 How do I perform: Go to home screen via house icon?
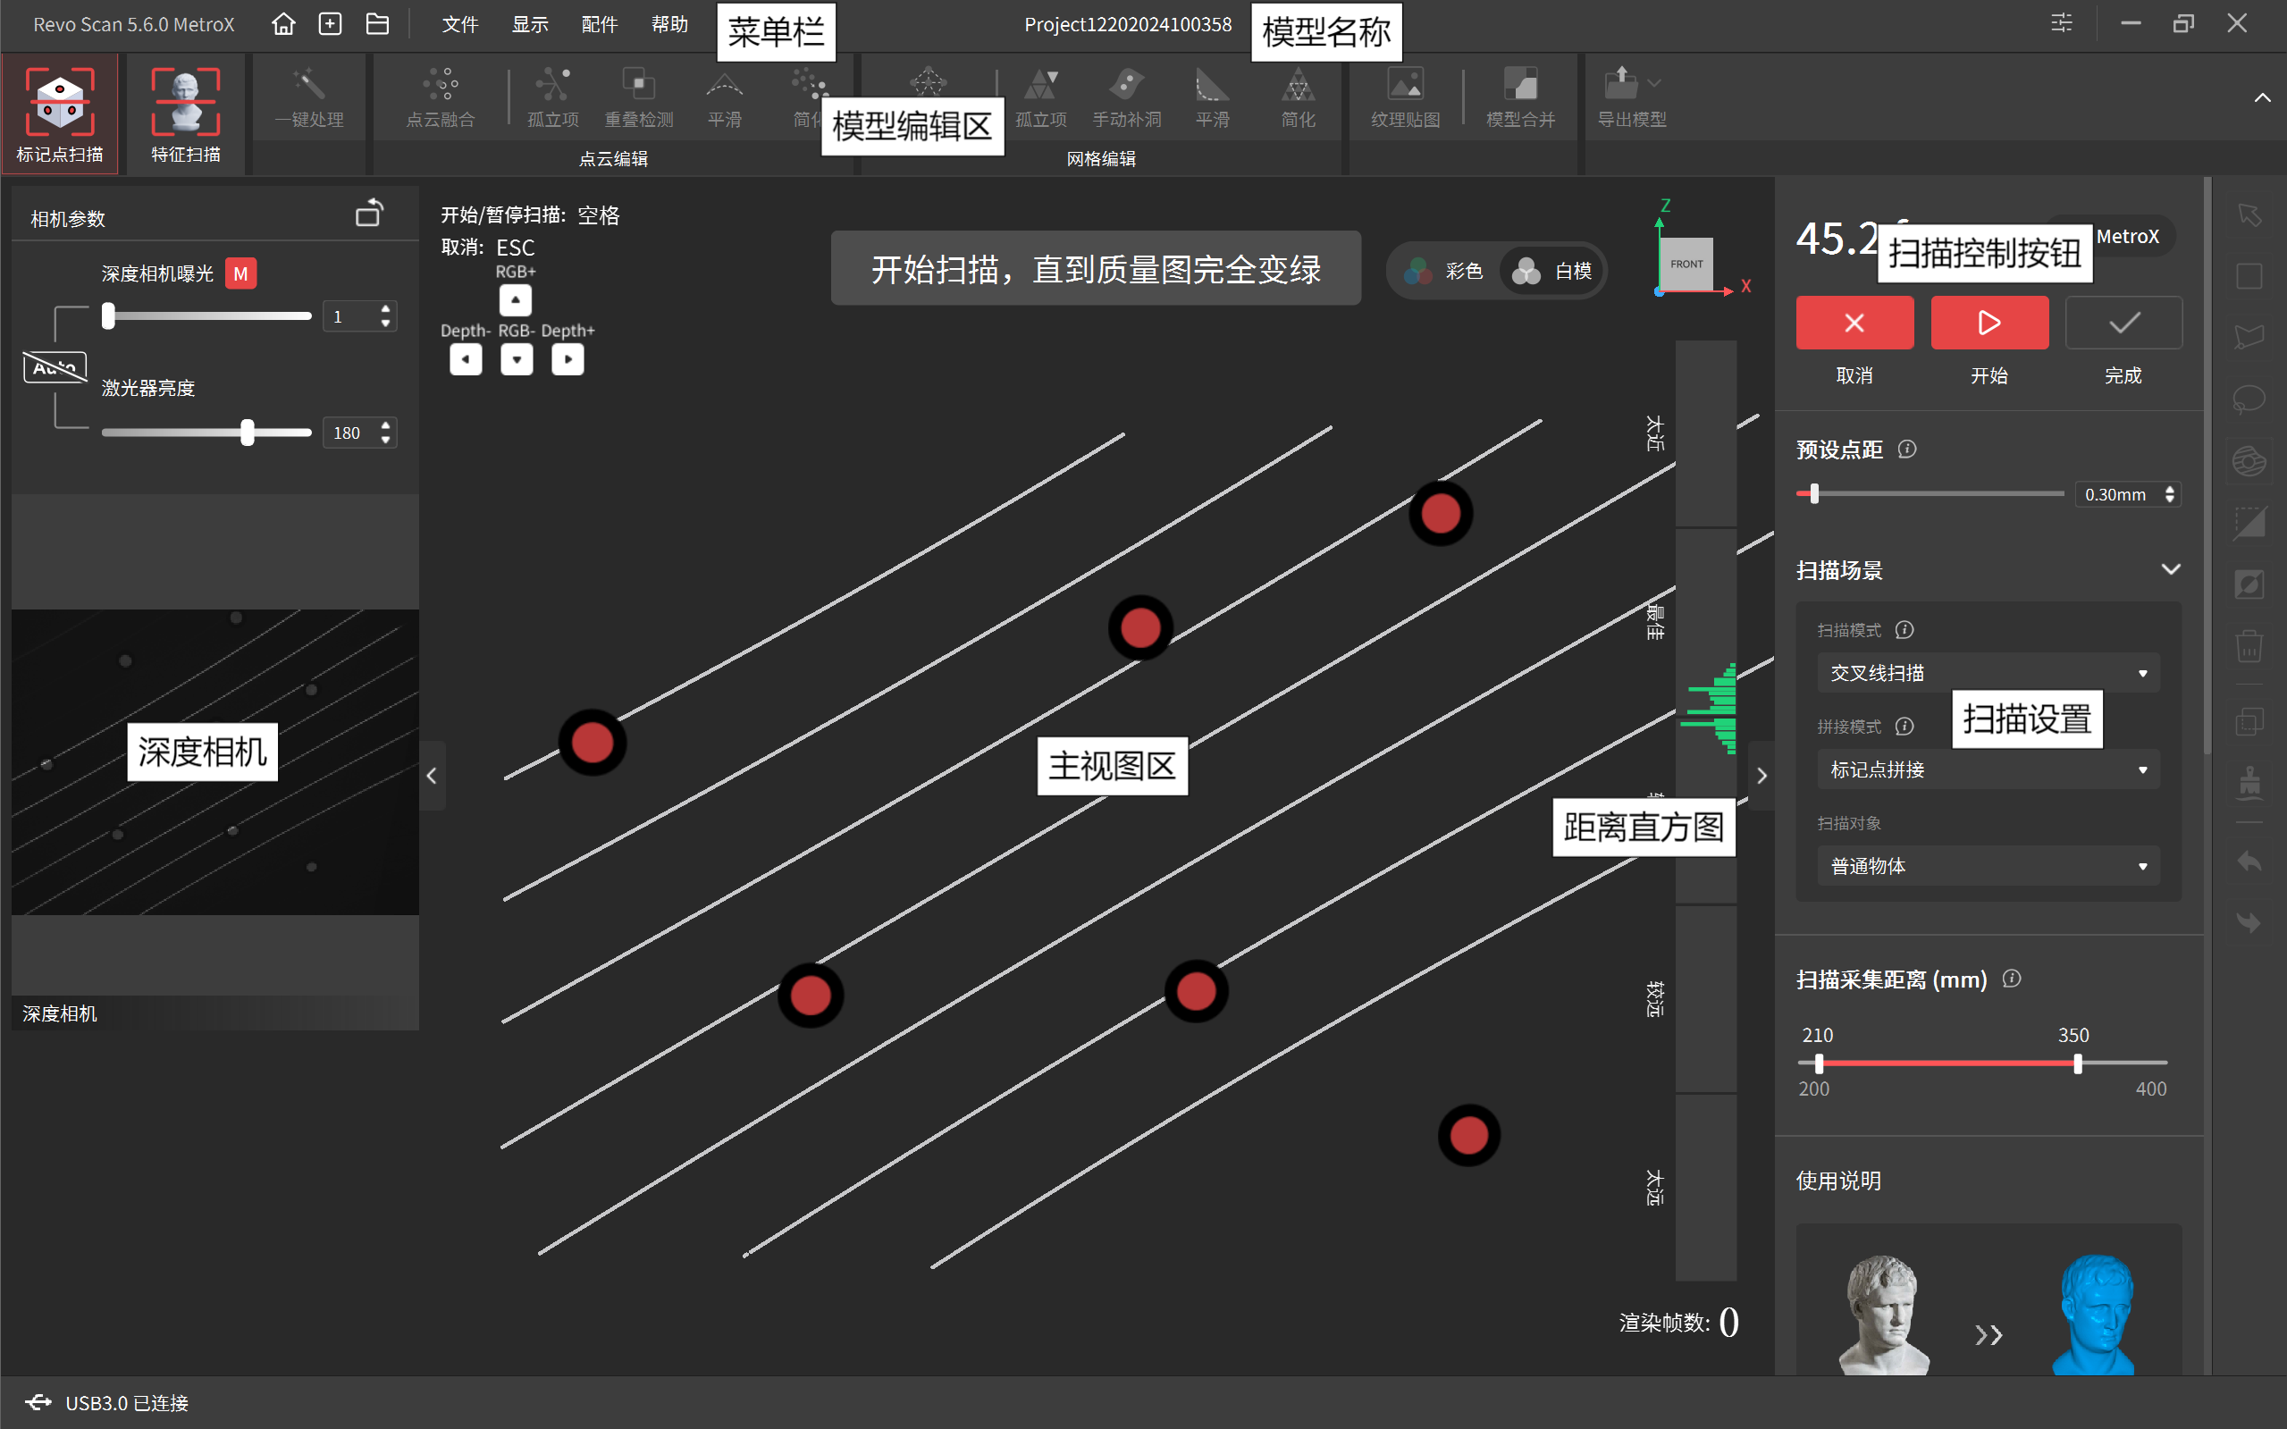[283, 23]
